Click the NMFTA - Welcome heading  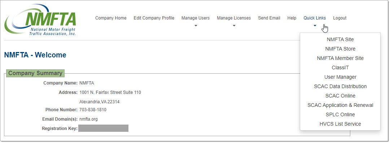click(35, 55)
